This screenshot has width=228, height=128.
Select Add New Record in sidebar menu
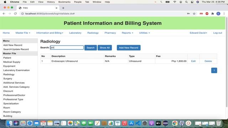[x=13, y=45]
